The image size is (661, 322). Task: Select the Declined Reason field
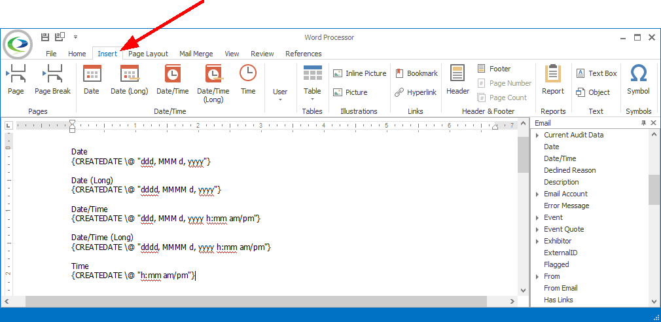570,170
